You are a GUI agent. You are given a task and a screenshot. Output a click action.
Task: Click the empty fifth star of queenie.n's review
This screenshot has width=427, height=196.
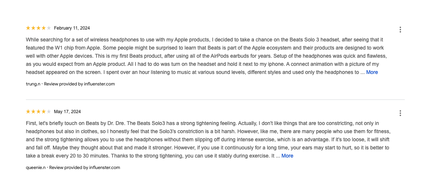pos(49,112)
